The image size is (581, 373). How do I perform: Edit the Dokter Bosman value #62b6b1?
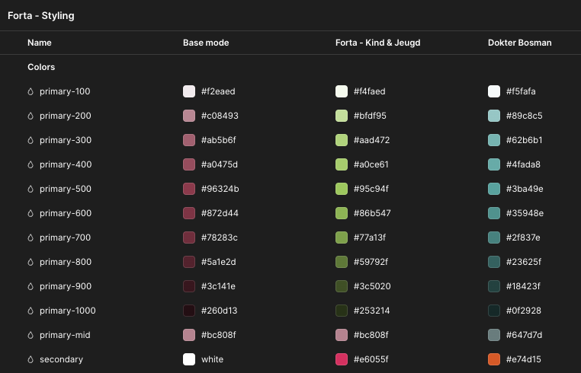coord(524,140)
